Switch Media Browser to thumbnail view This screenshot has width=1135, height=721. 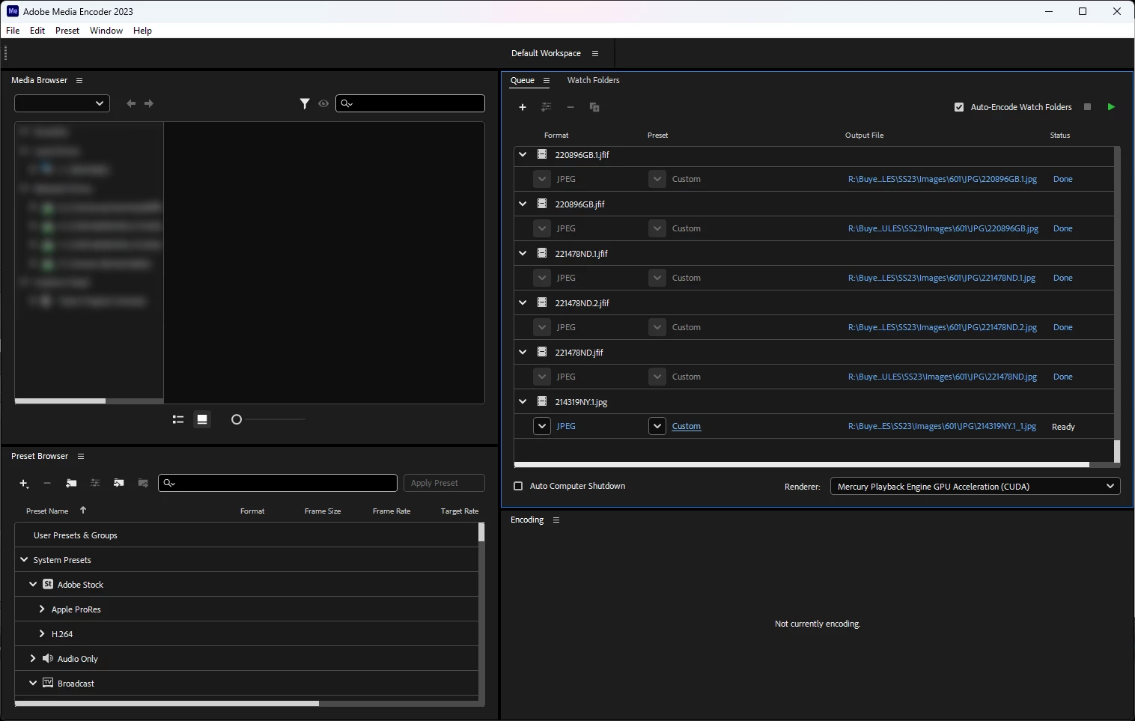click(x=202, y=419)
